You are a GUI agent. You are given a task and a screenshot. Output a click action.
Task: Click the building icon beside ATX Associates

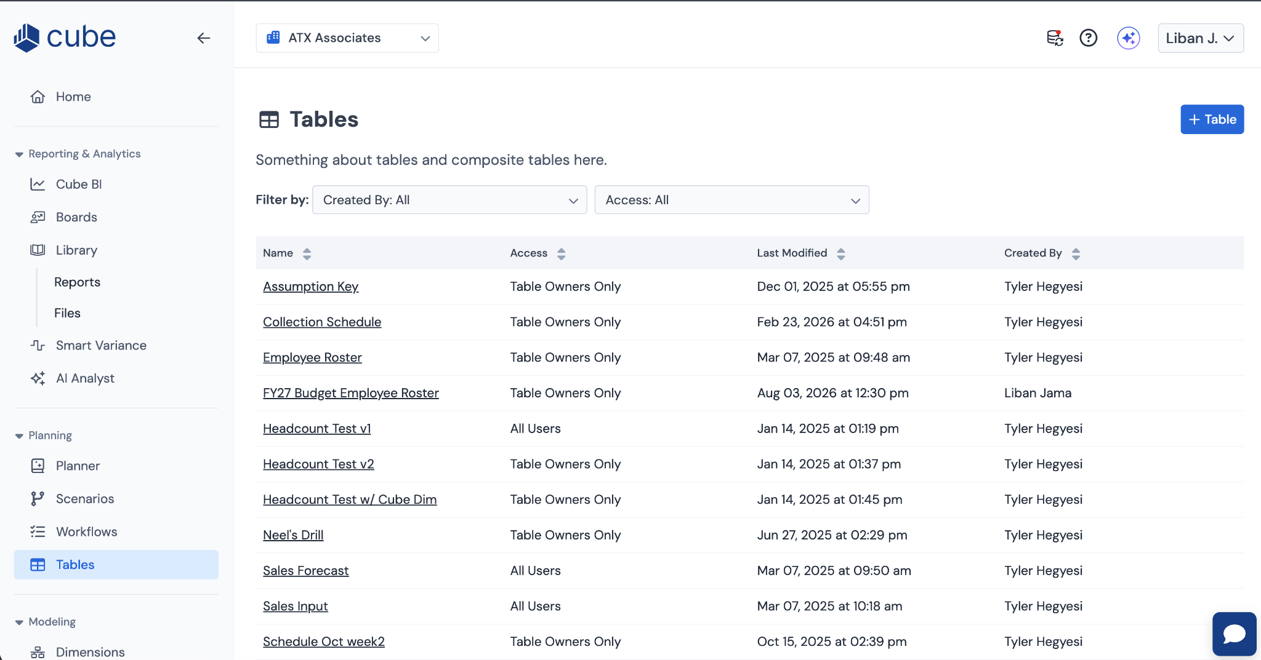point(273,38)
